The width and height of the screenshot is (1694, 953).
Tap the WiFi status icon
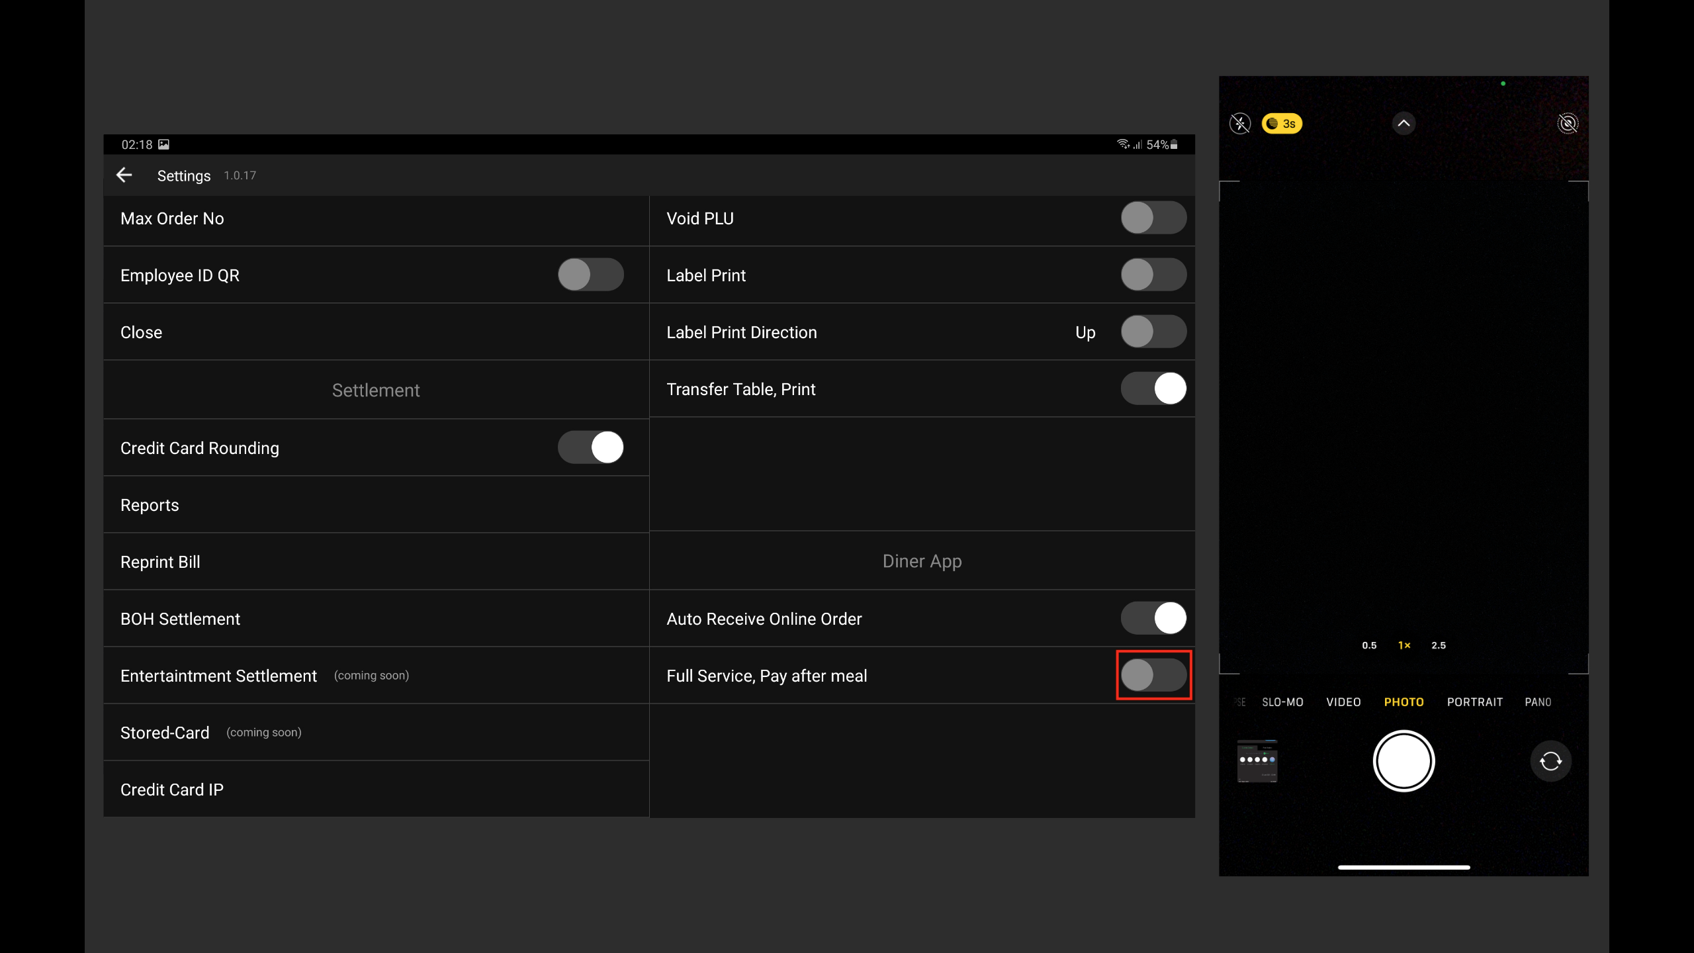(1123, 144)
